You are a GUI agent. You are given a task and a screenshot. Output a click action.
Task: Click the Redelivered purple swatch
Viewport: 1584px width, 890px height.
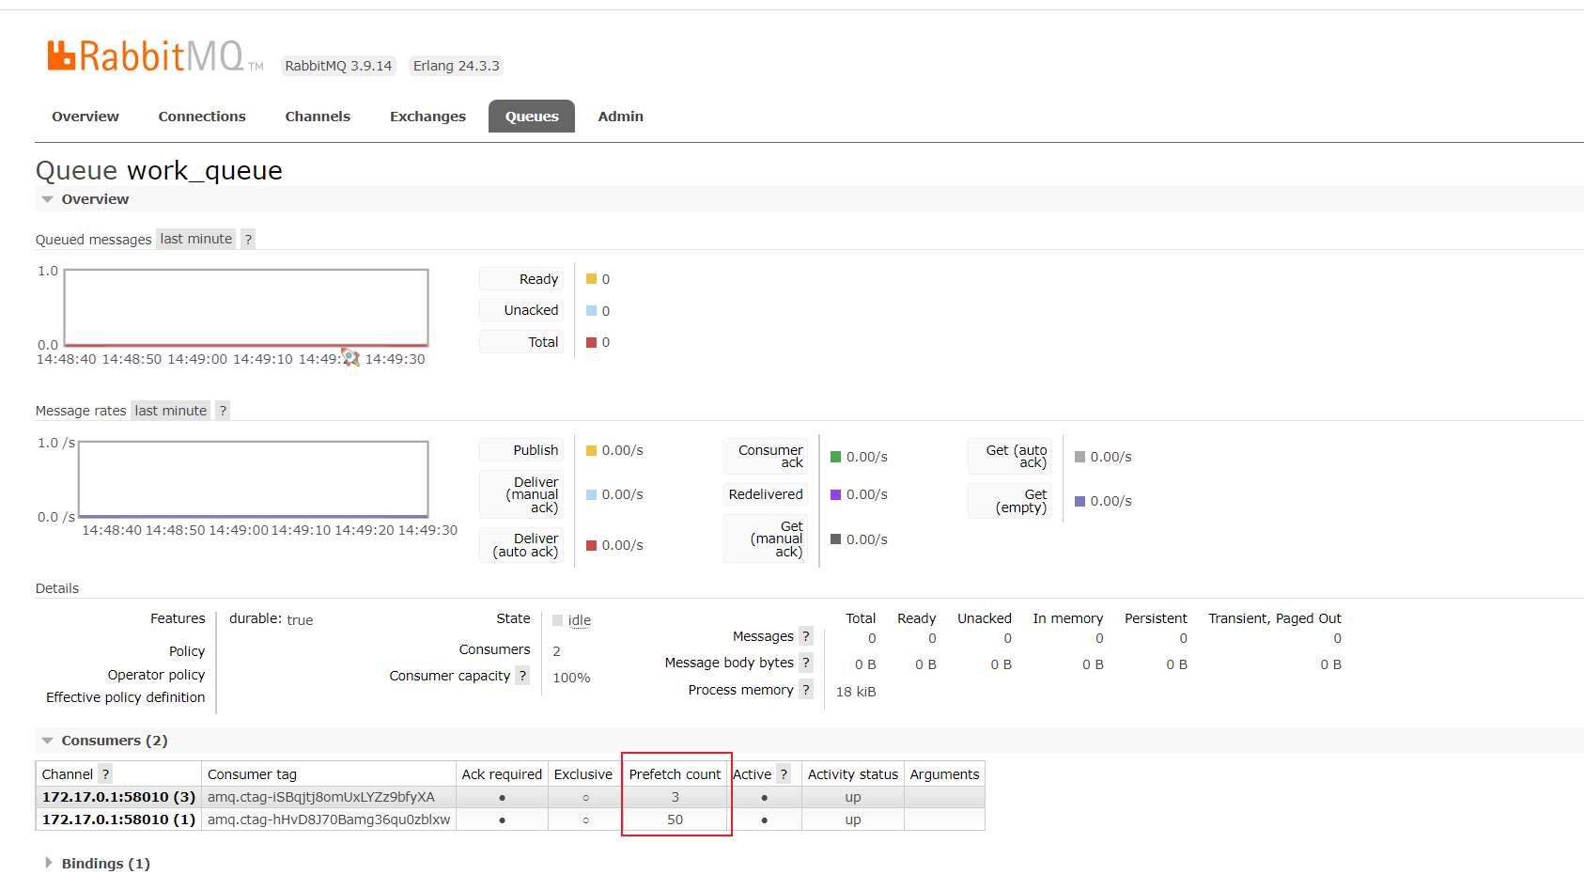pyautogui.click(x=836, y=494)
